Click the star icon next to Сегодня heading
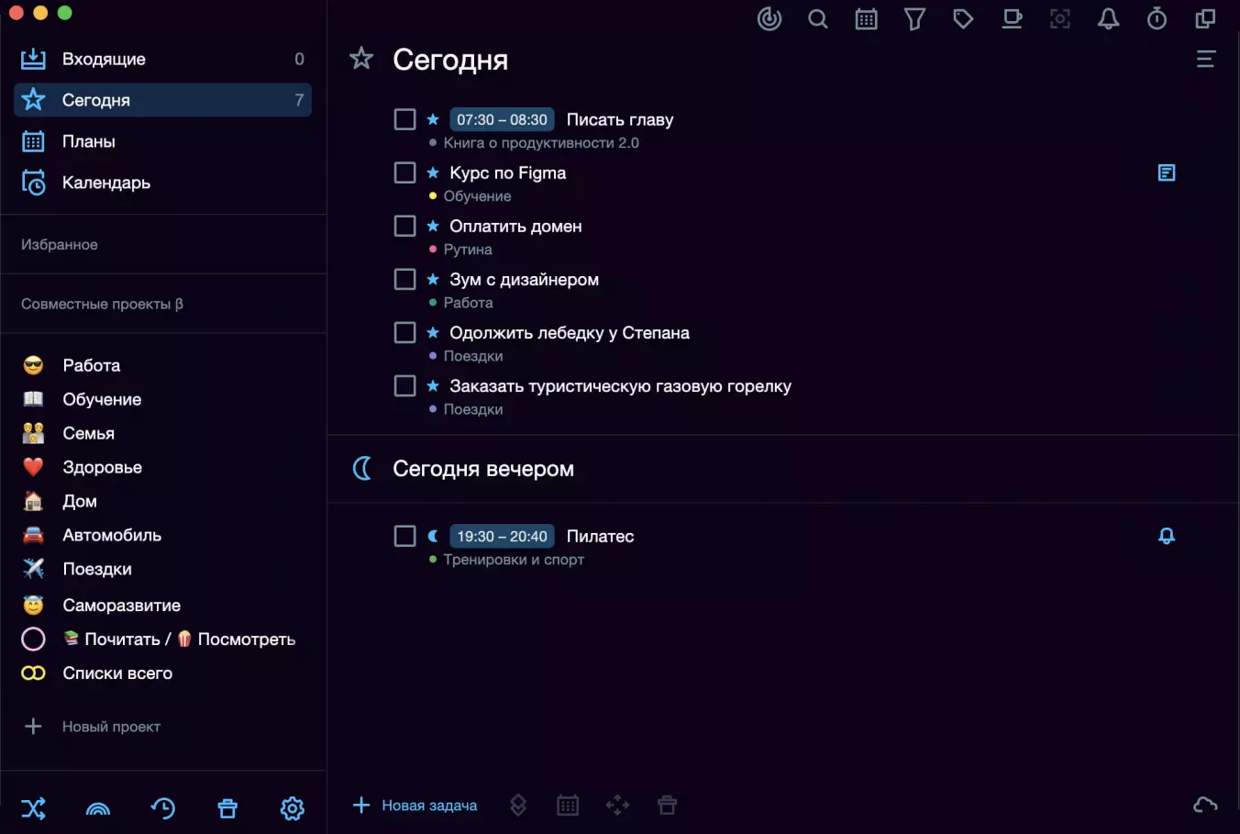This screenshot has width=1240, height=834. 361,59
